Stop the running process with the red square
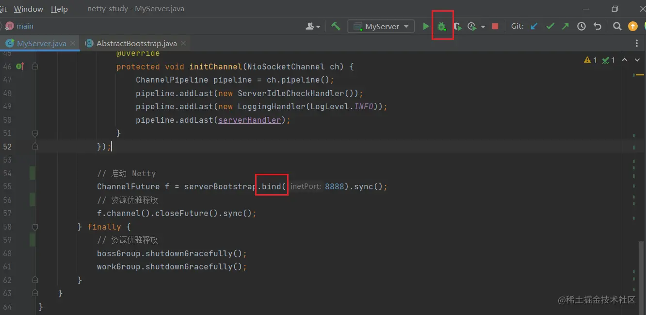Screen dimensions: 646x315 pos(495,26)
